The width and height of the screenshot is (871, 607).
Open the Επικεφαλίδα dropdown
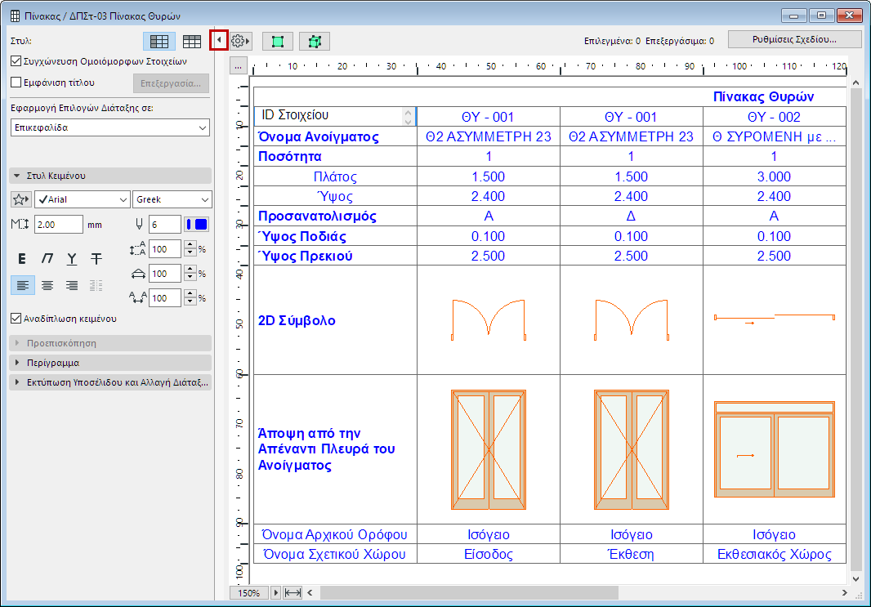pos(110,127)
